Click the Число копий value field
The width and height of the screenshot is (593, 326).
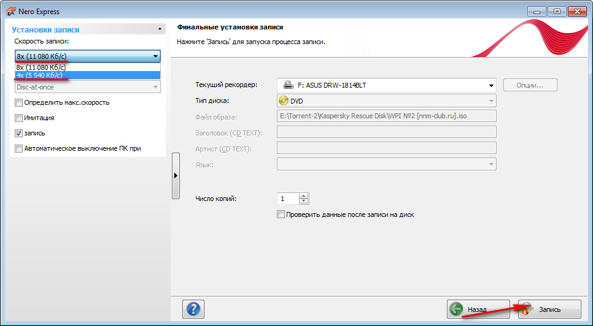(288, 199)
